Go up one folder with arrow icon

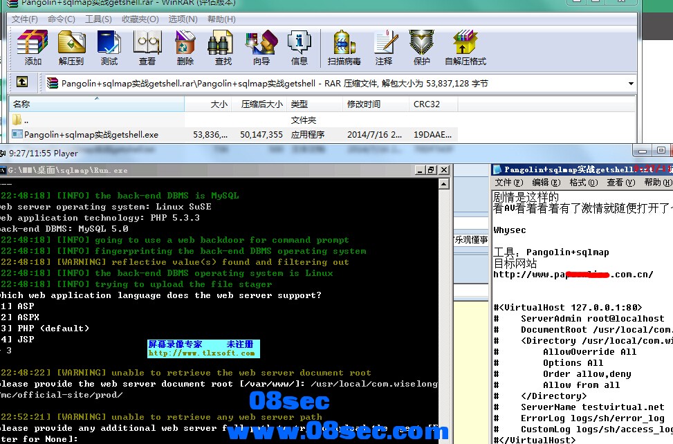point(22,82)
